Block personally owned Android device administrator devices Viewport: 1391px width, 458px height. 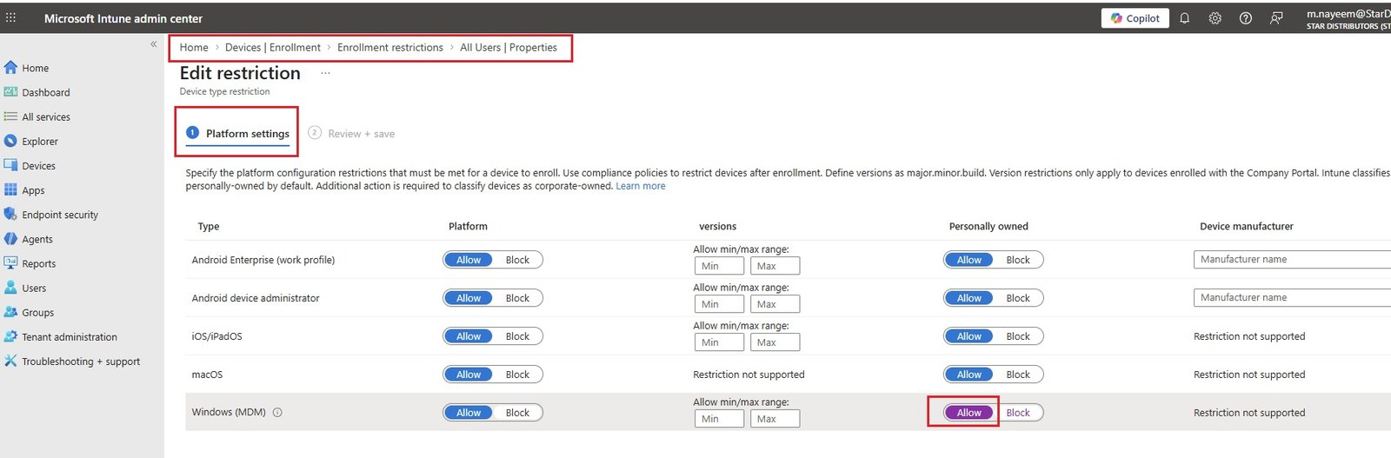(1018, 298)
